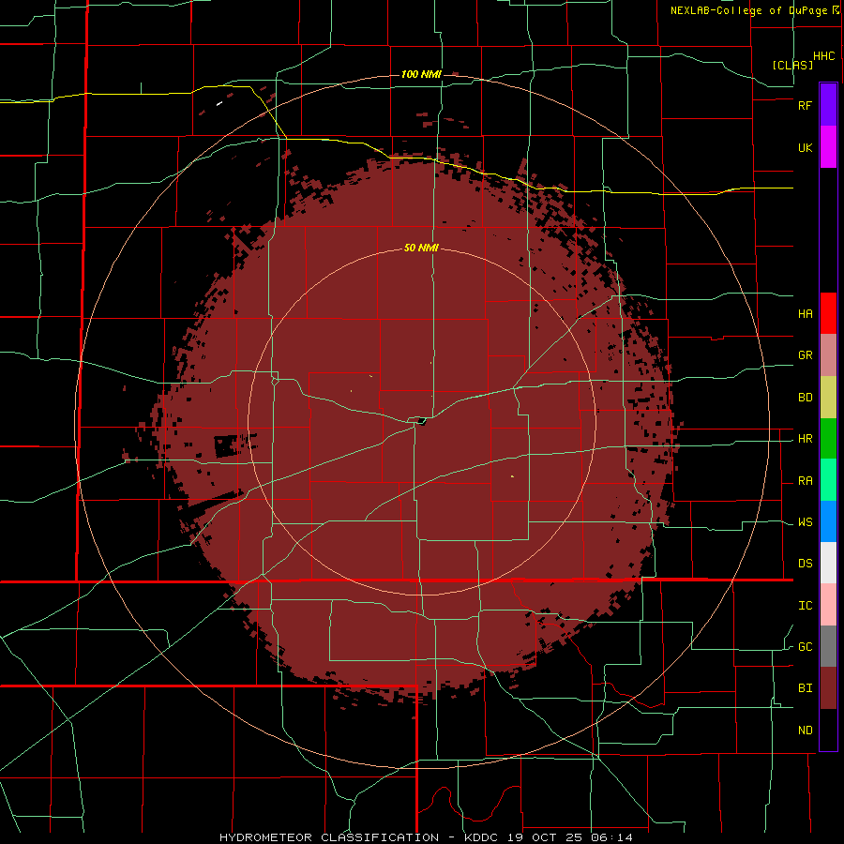Click the HYDROMETEOR CLASSIFICATION title text
The image size is (844, 844).
[x=329, y=837]
